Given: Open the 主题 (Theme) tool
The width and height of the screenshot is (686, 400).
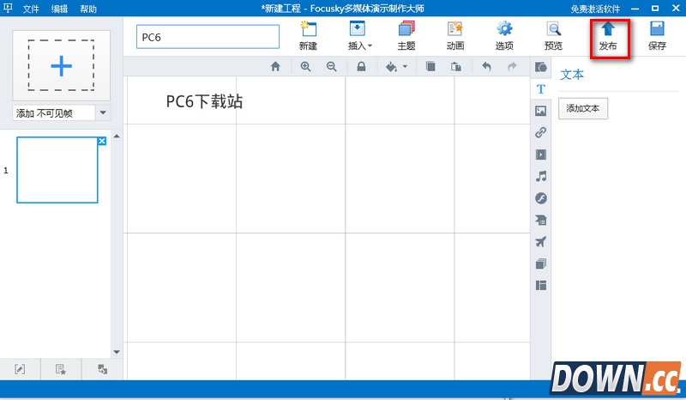Looking at the screenshot, I should (x=406, y=35).
